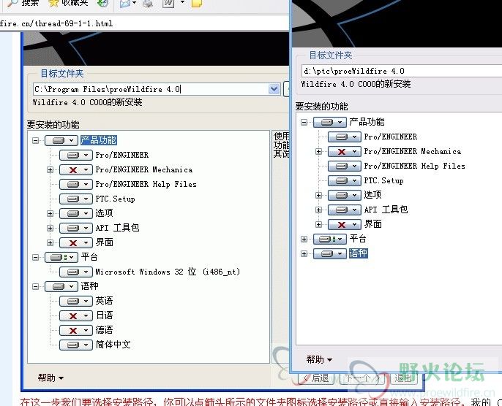Expand API 工具包 node in right window
The width and height of the screenshot is (502, 406).
tap(318, 210)
